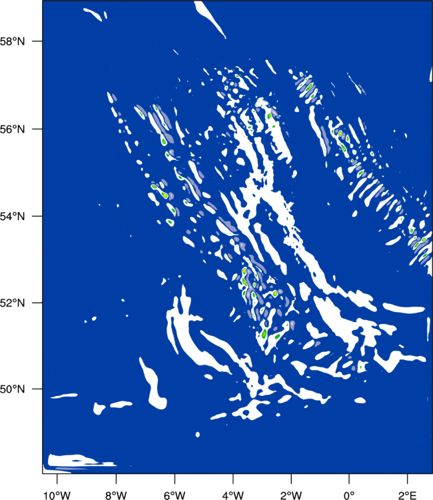Click the 50°N latitude label

pos(12,389)
